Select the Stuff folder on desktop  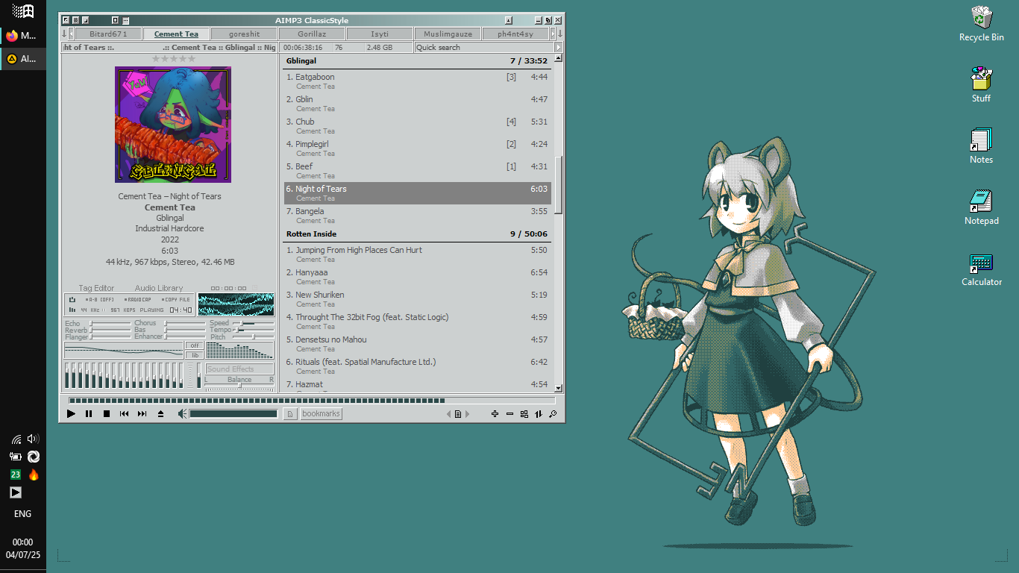tap(981, 84)
